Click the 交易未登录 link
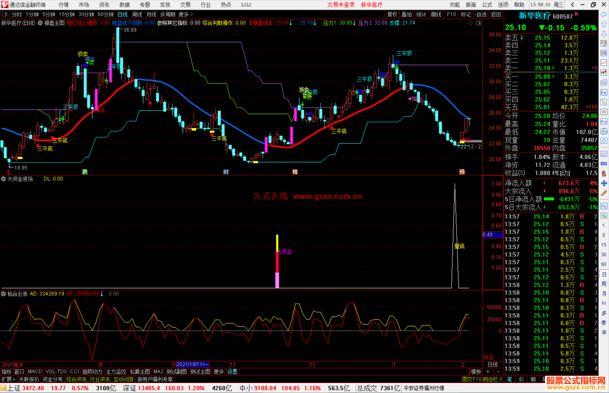609x393 pixels. tap(341, 5)
